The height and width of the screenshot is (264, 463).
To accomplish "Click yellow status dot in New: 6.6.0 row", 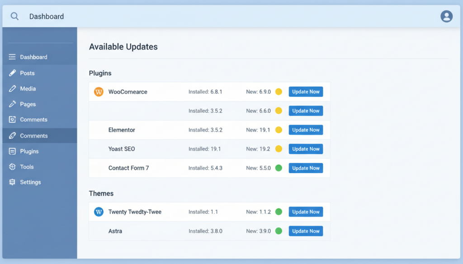I will (279, 111).
